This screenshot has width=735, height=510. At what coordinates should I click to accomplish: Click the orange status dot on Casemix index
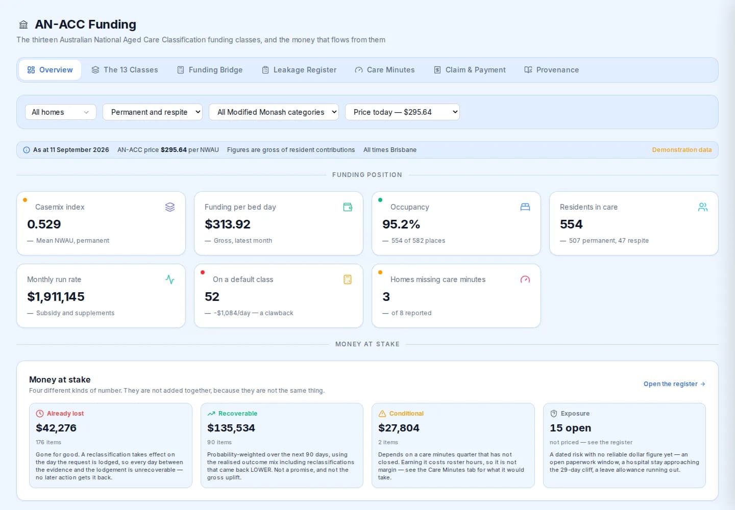[25, 200]
